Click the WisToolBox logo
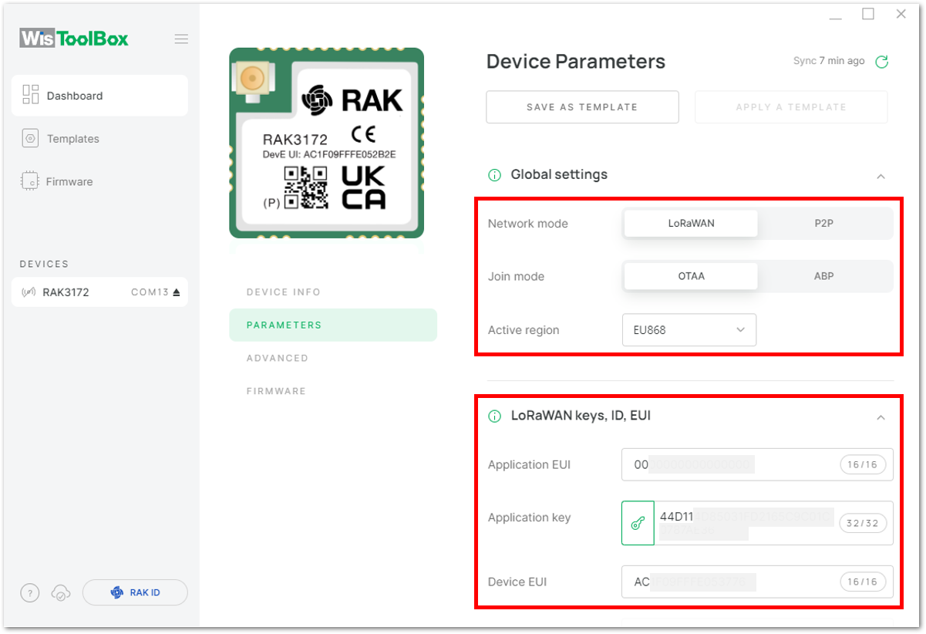The height and width of the screenshot is (634, 926). pyautogui.click(x=74, y=39)
